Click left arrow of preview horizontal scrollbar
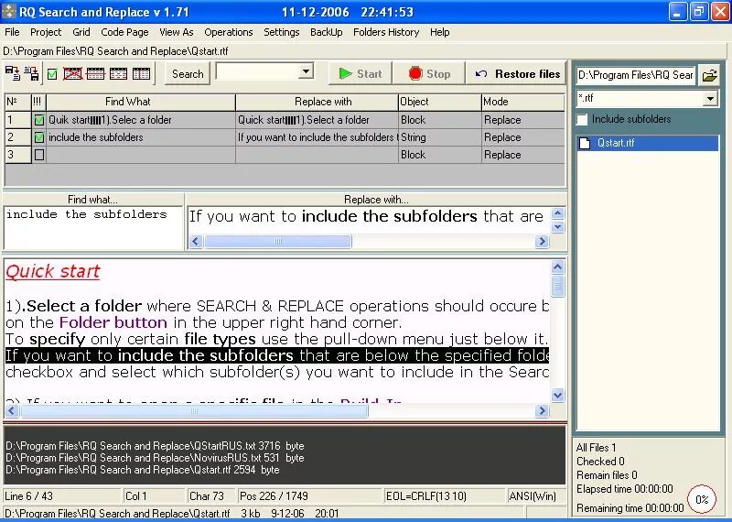This screenshot has width=732, height=522. (12, 411)
